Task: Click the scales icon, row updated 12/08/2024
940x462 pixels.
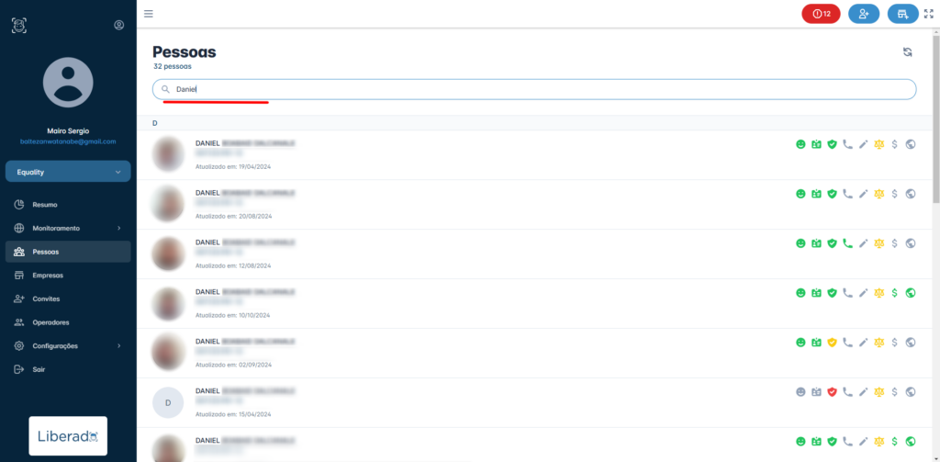Action: pyautogui.click(x=878, y=243)
